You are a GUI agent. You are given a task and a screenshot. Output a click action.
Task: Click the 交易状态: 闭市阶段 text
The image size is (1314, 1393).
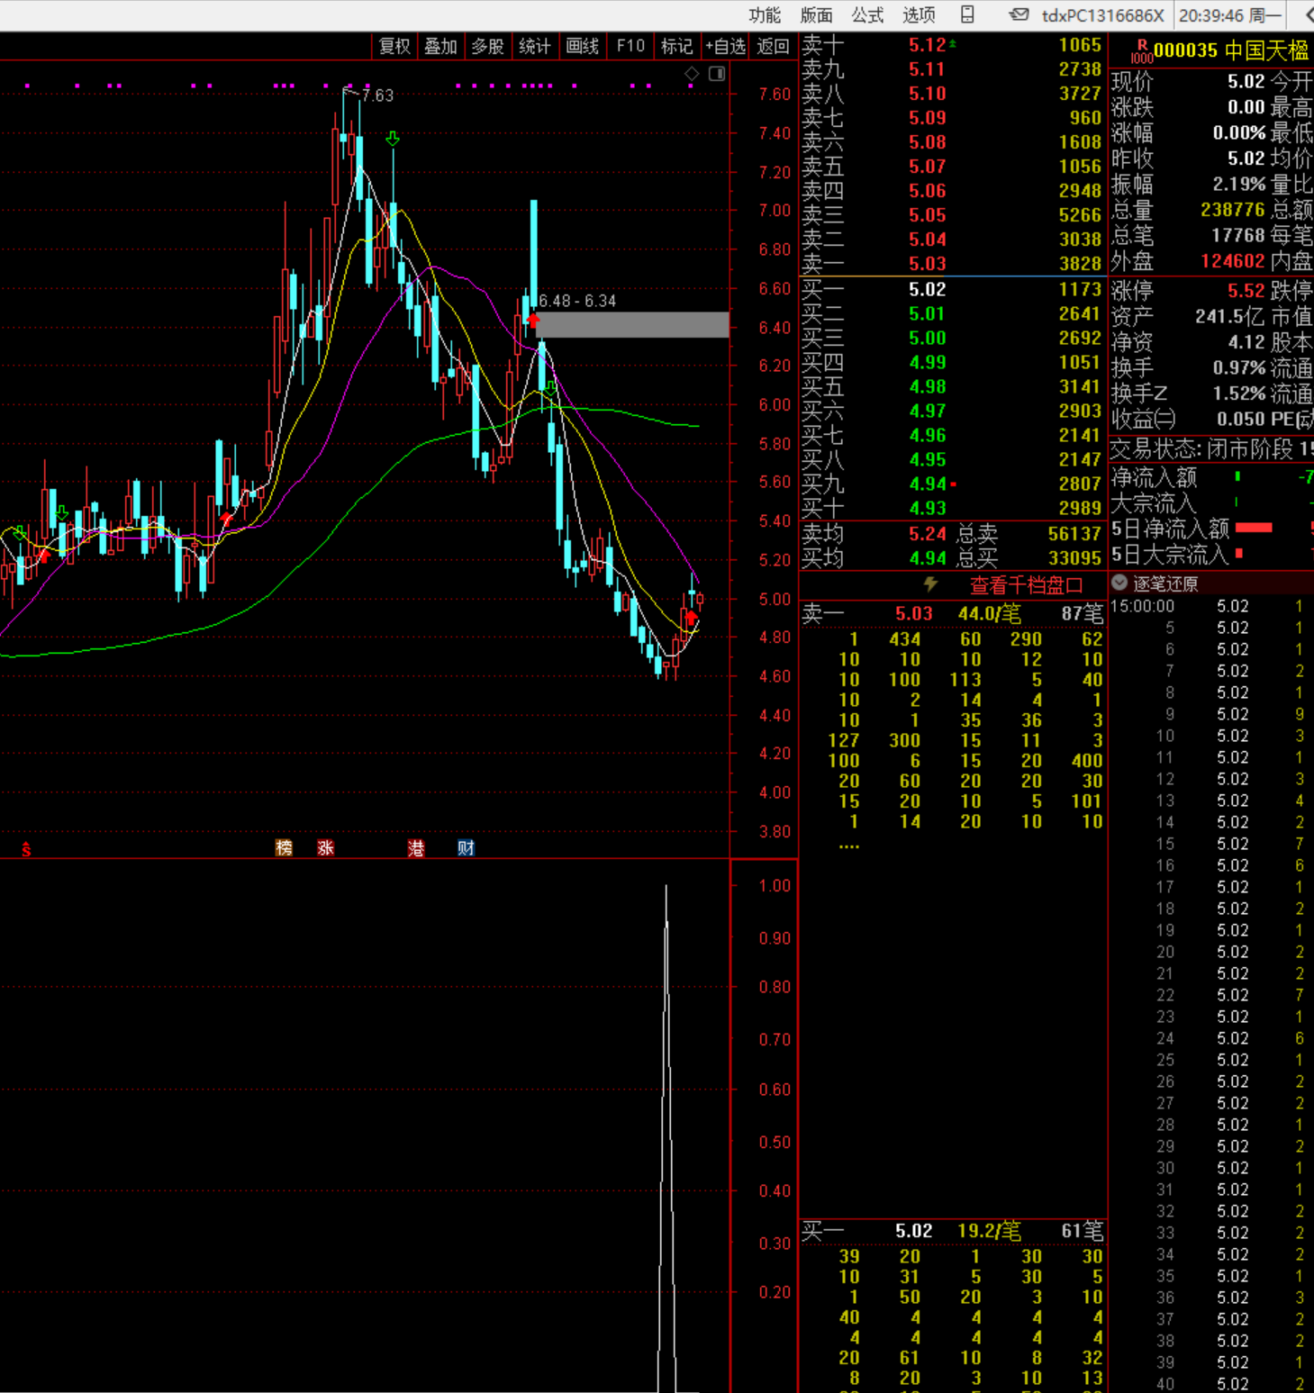click(1202, 448)
